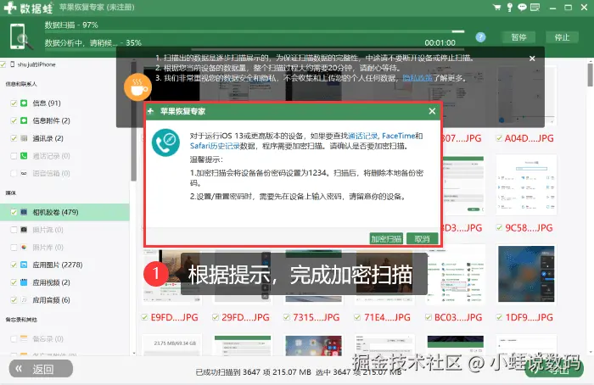Go back with 返回 button
Image resolution: width=594 pixels, height=385 pixels.
[41, 369]
